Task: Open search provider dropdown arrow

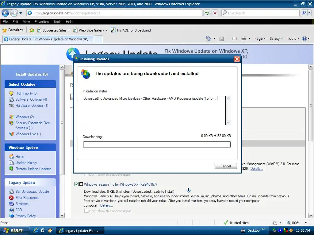Action: 309,13
